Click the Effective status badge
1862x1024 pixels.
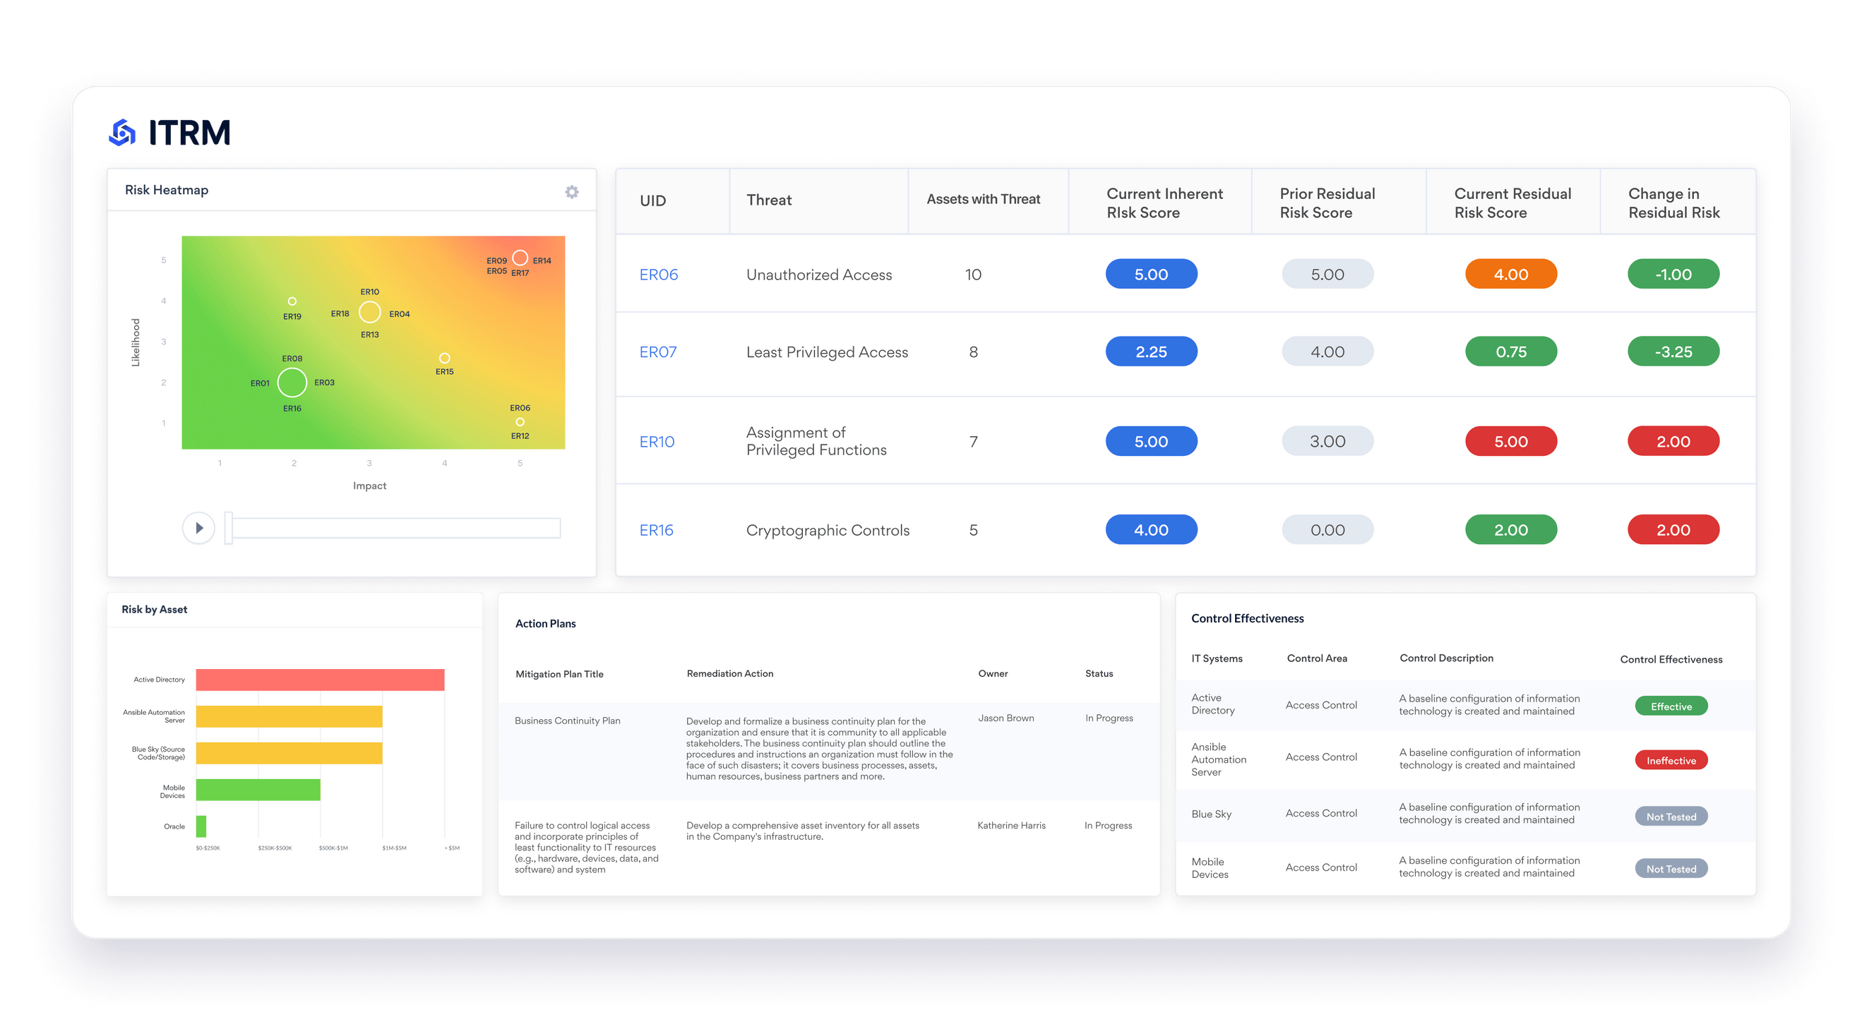click(x=1671, y=706)
